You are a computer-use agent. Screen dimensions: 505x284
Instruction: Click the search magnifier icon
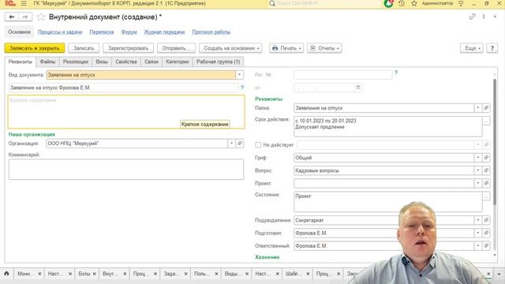click(x=272, y=3)
